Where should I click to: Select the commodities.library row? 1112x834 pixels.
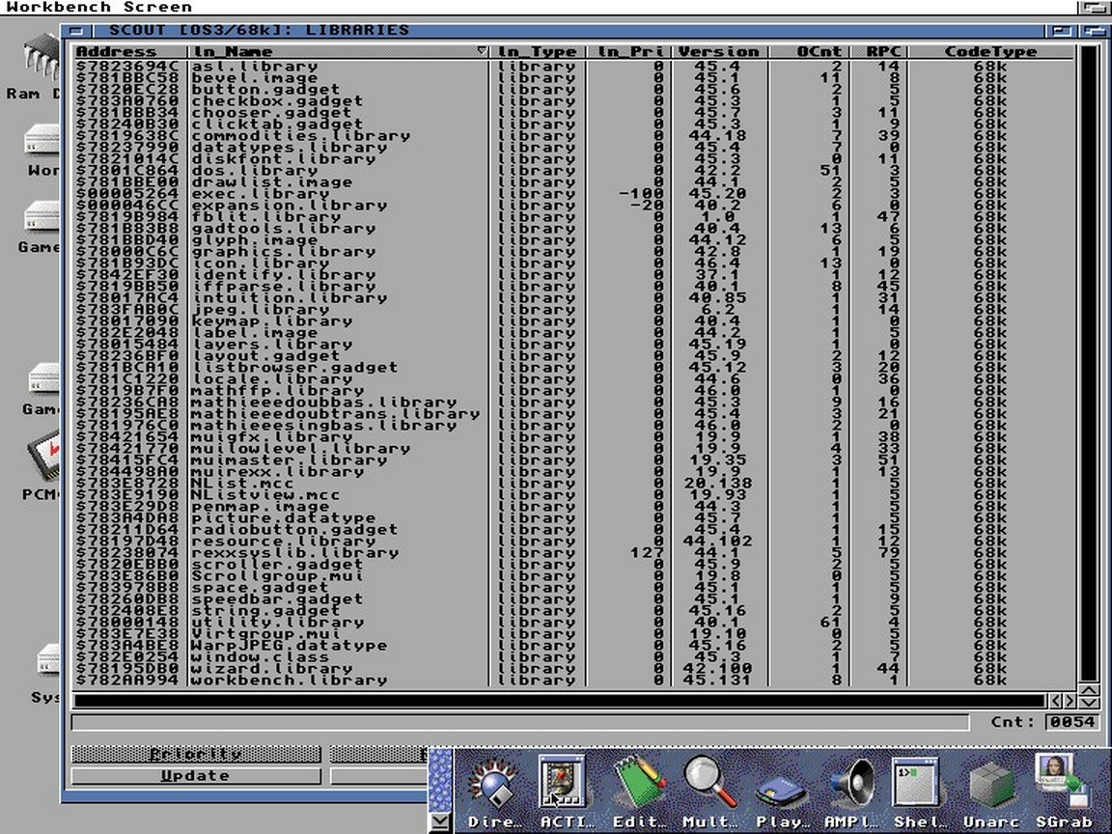click(573, 135)
